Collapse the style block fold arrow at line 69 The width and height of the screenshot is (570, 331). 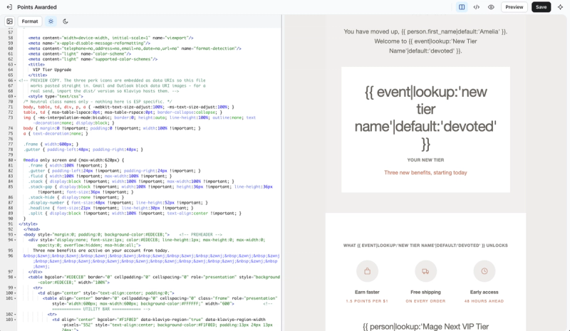click(15, 96)
